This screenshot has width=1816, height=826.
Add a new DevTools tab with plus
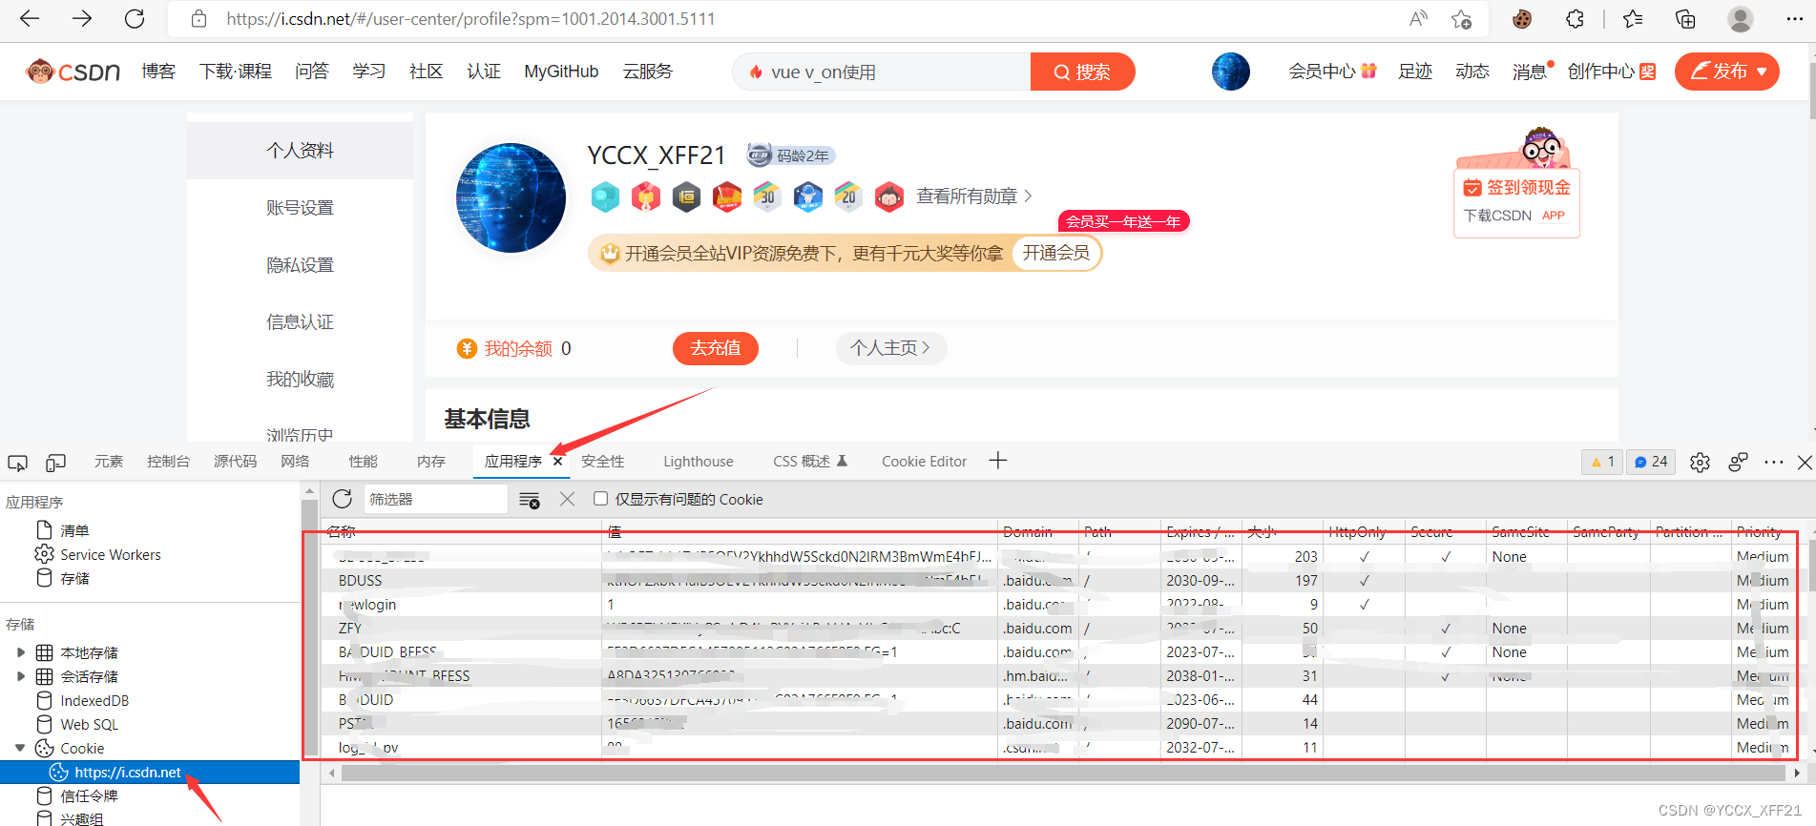[998, 461]
